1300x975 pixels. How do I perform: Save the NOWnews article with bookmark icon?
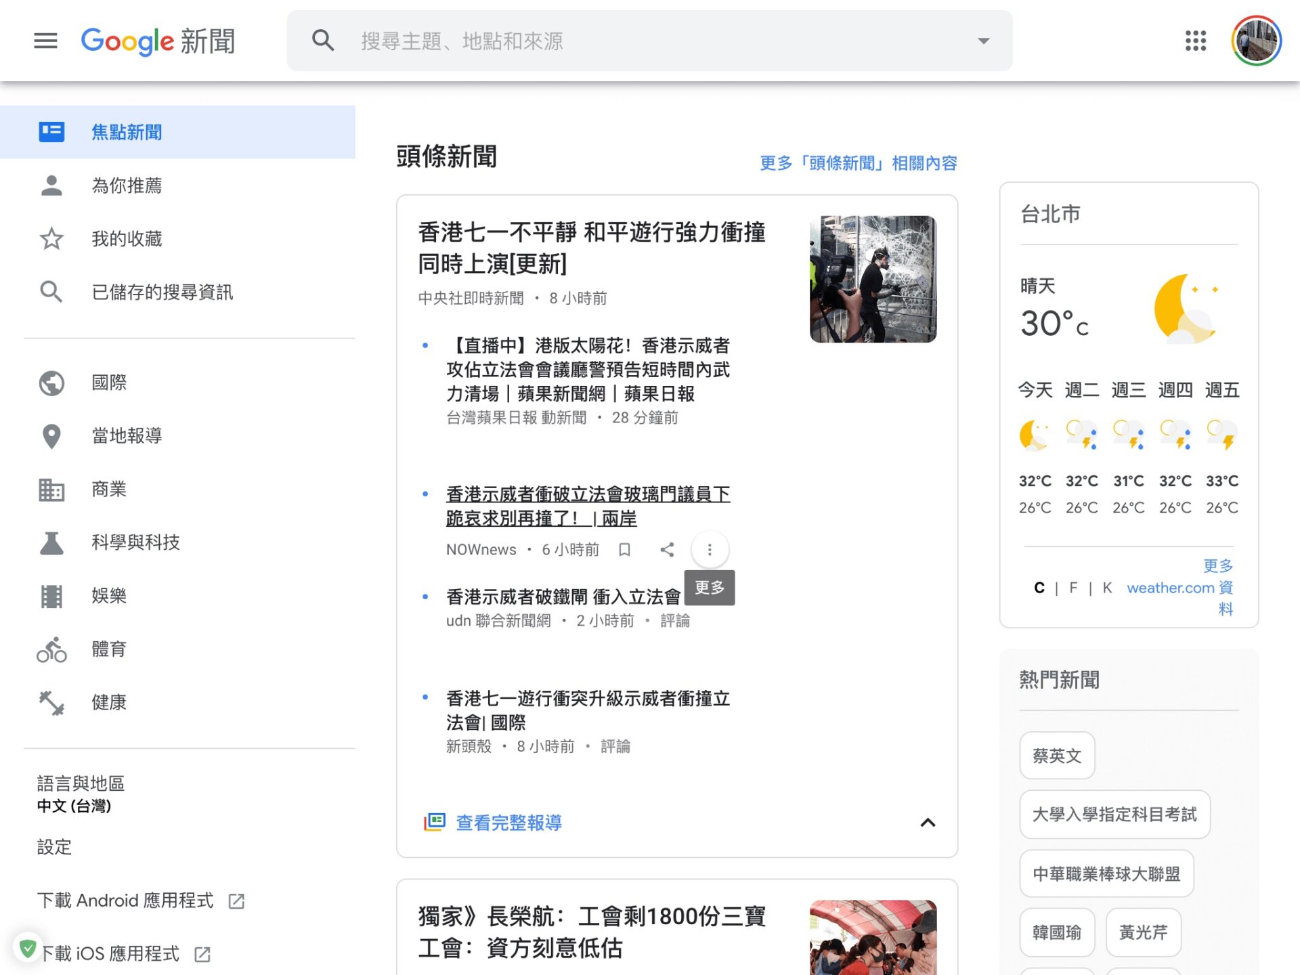(x=624, y=550)
